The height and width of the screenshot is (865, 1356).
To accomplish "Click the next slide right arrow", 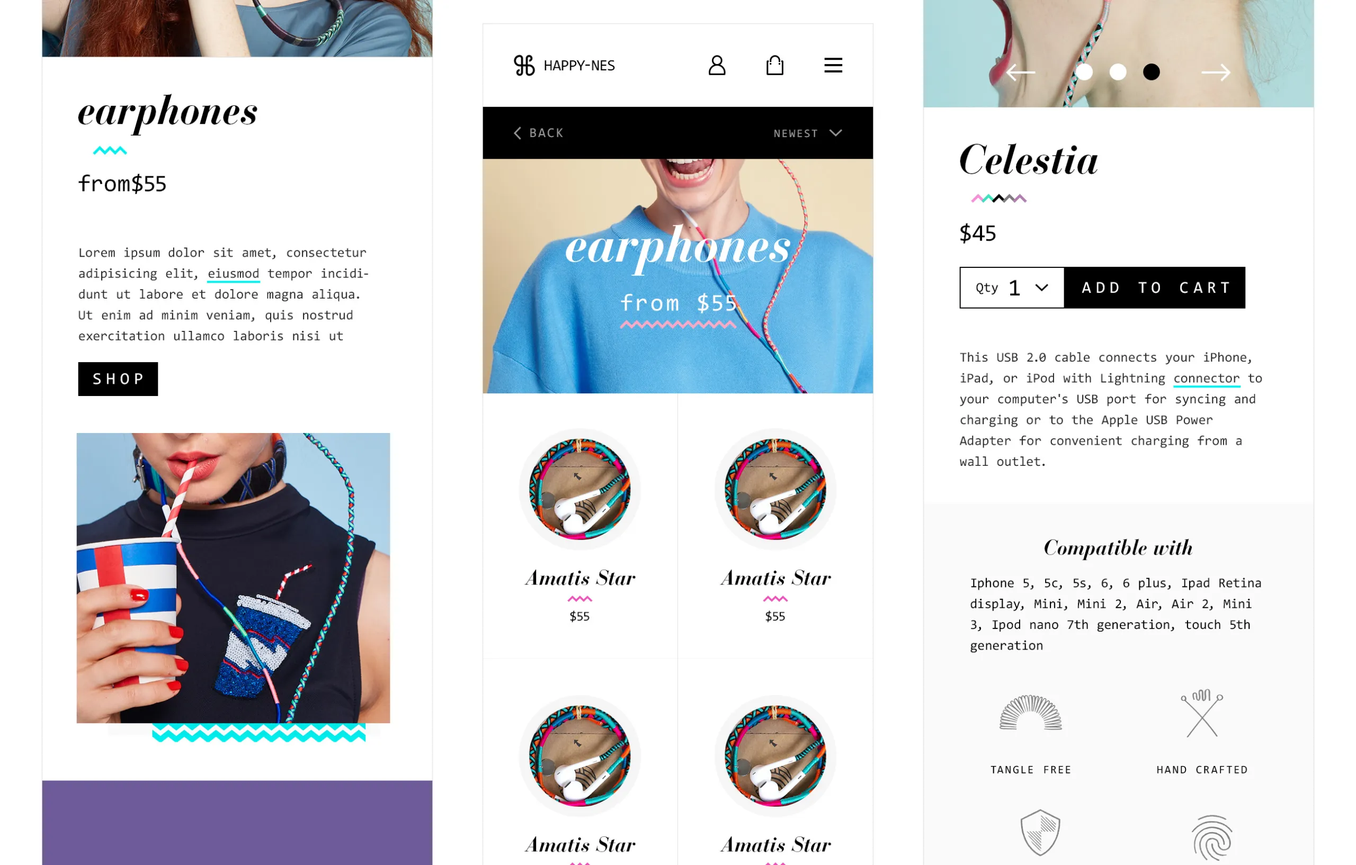I will pos(1216,72).
